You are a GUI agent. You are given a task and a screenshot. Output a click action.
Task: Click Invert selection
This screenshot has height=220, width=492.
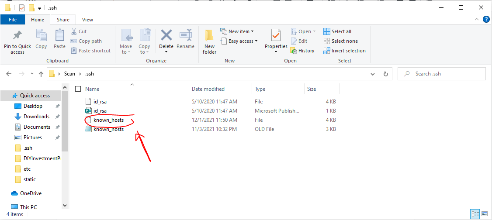(x=344, y=51)
